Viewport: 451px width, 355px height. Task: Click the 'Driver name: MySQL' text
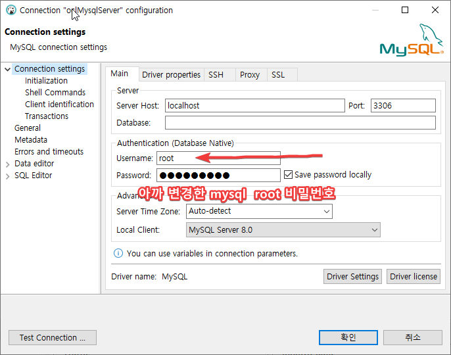(x=149, y=277)
